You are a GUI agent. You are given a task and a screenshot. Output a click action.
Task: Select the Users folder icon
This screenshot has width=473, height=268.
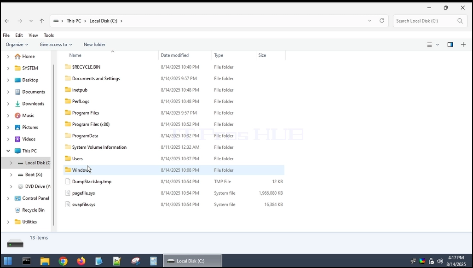click(68, 158)
